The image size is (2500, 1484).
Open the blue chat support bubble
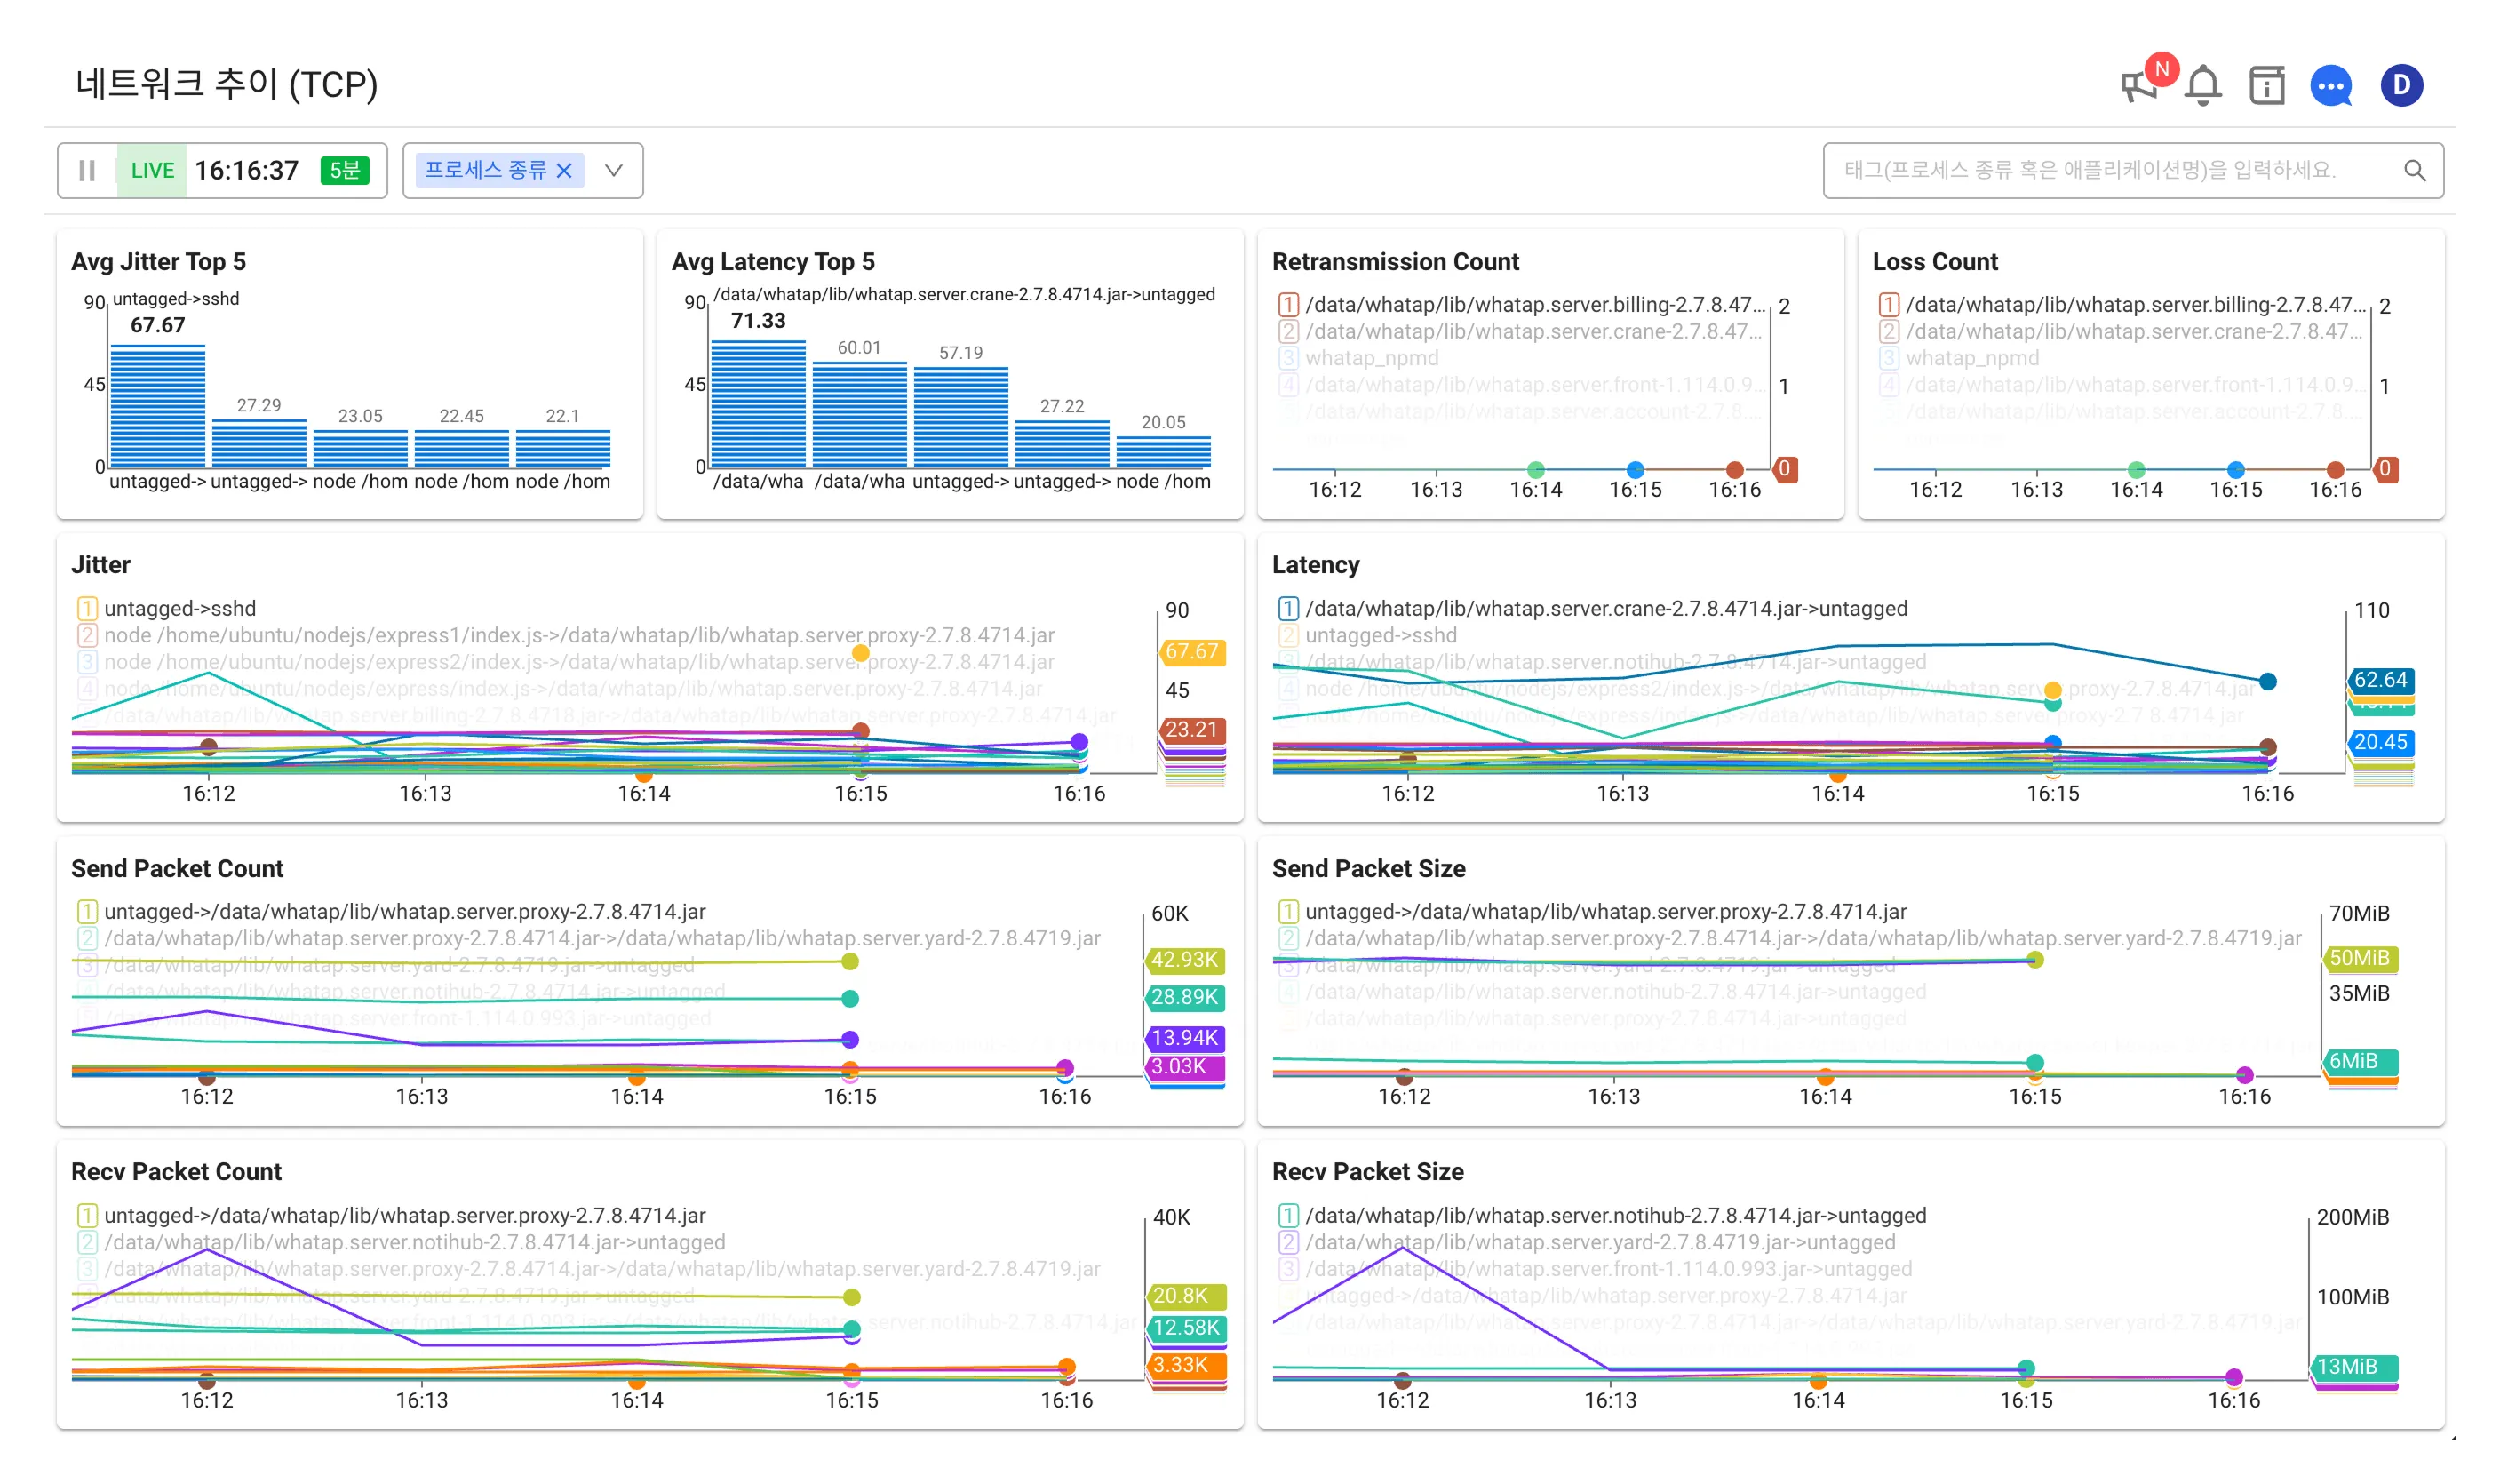2330,86
